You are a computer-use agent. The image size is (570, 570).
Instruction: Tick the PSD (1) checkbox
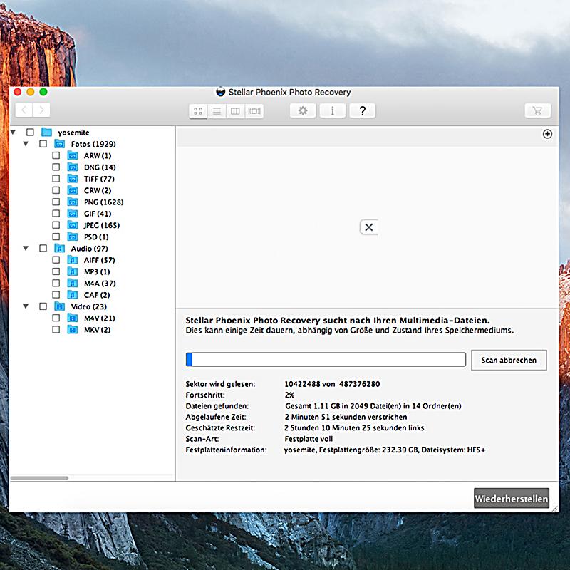(x=56, y=237)
